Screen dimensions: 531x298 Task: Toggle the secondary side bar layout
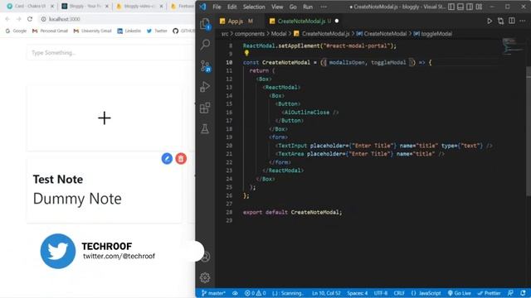click(470, 7)
